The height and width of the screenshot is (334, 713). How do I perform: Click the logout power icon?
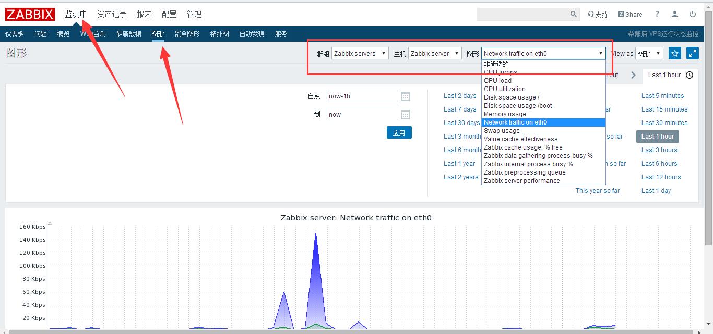(693, 14)
